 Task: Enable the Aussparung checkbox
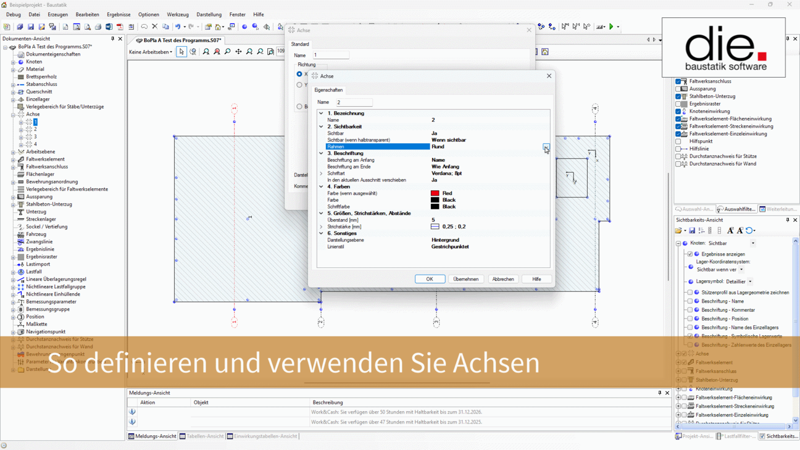(678, 89)
